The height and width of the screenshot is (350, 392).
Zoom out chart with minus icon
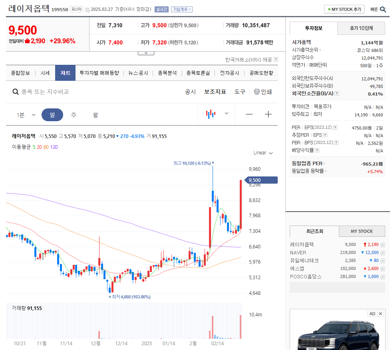click(x=249, y=114)
